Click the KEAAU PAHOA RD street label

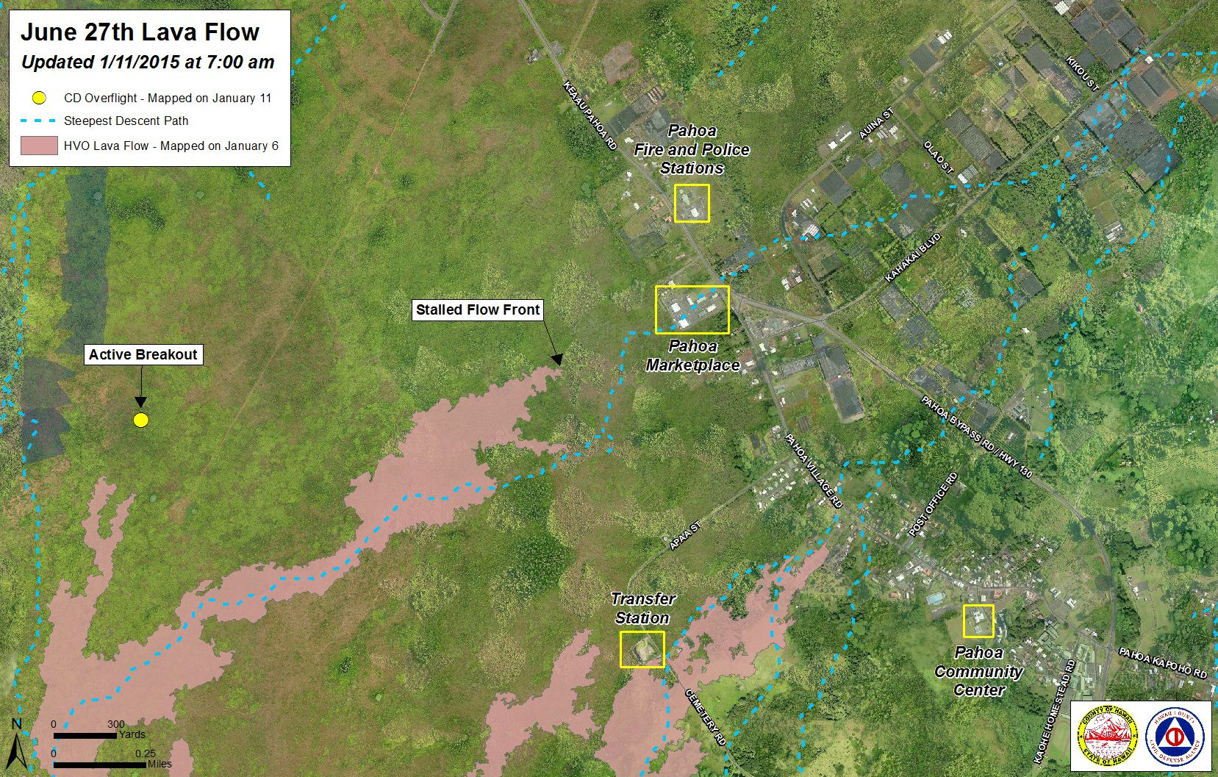(x=590, y=115)
